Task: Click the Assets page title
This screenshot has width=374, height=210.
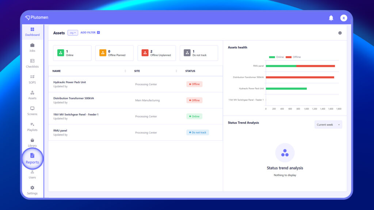Action: pyautogui.click(x=59, y=33)
